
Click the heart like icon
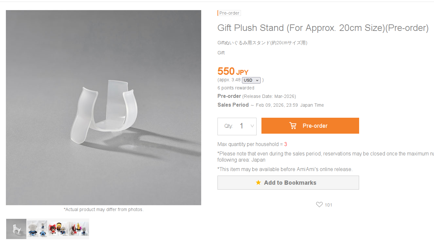pyautogui.click(x=319, y=205)
